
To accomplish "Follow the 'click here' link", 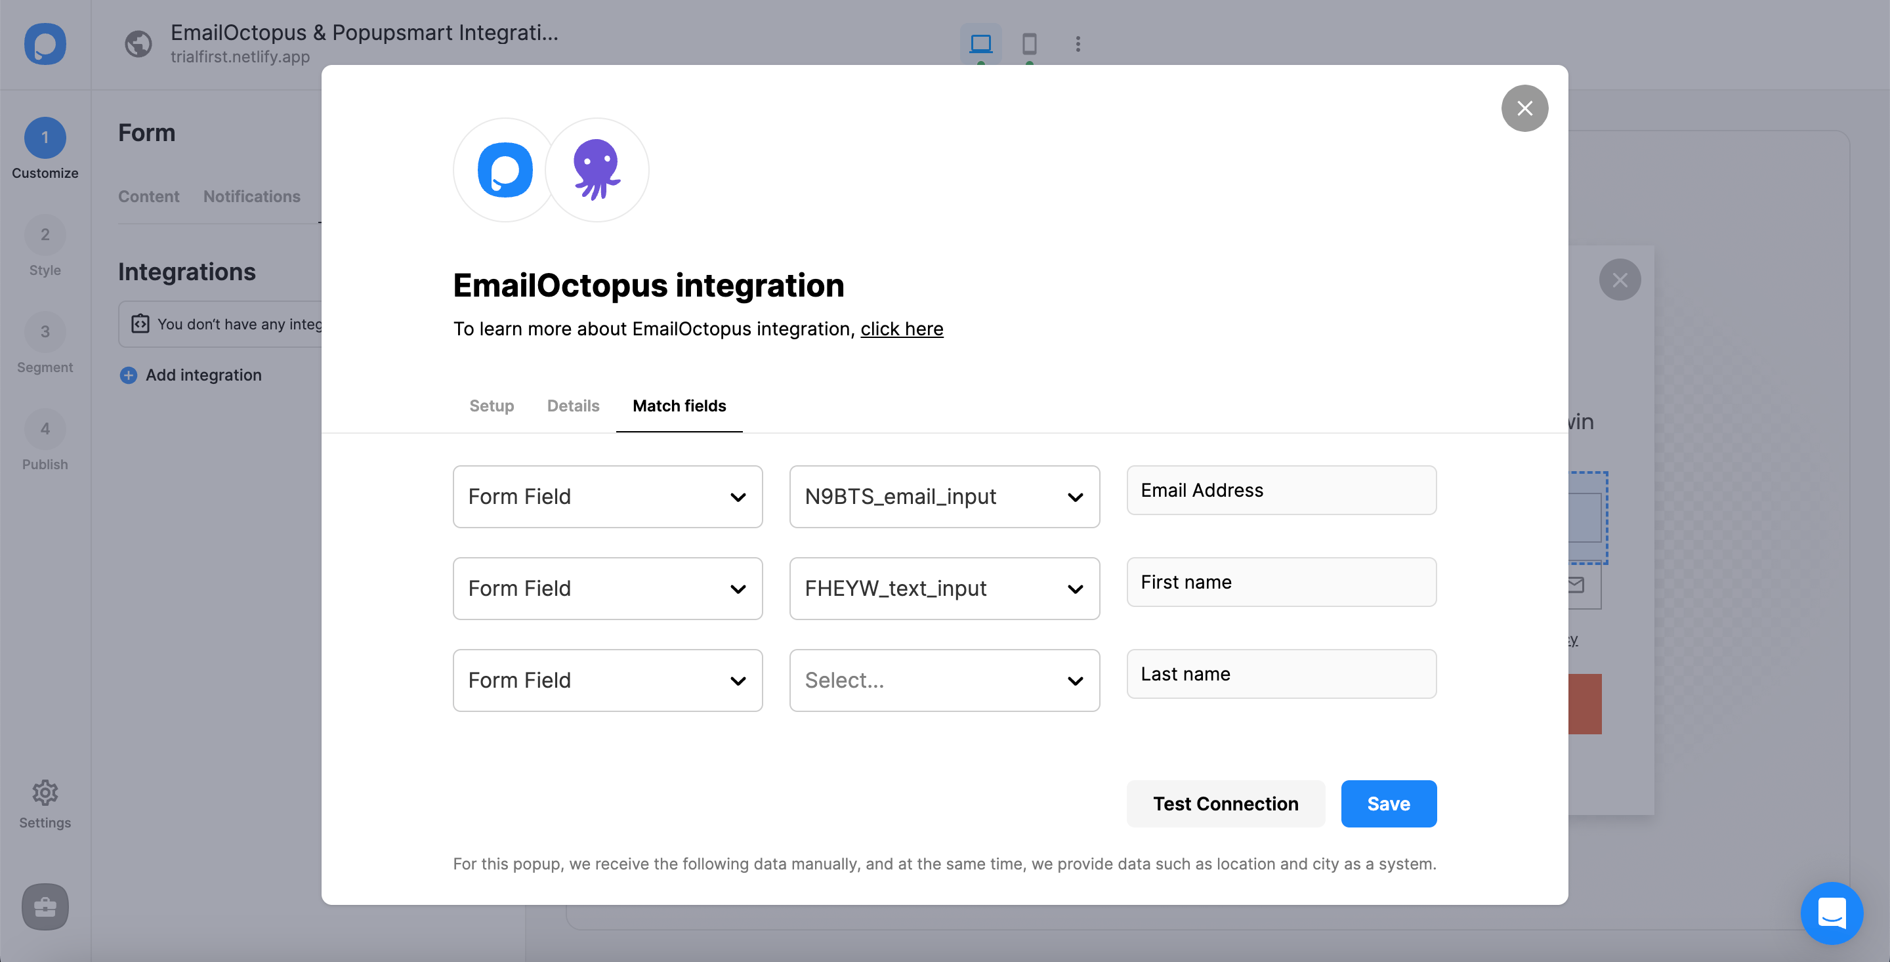I will click(x=901, y=329).
